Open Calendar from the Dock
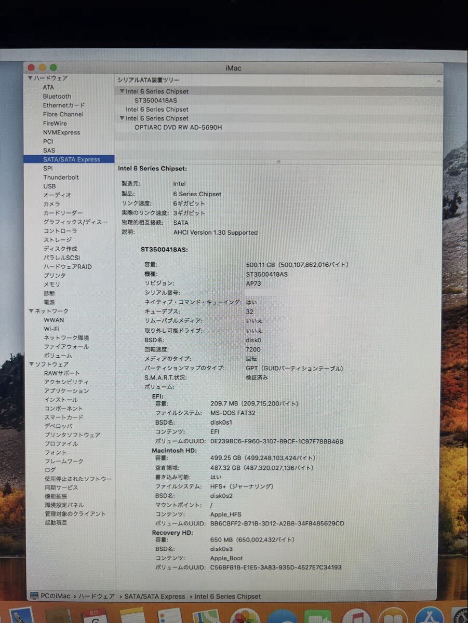 click(x=94, y=616)
